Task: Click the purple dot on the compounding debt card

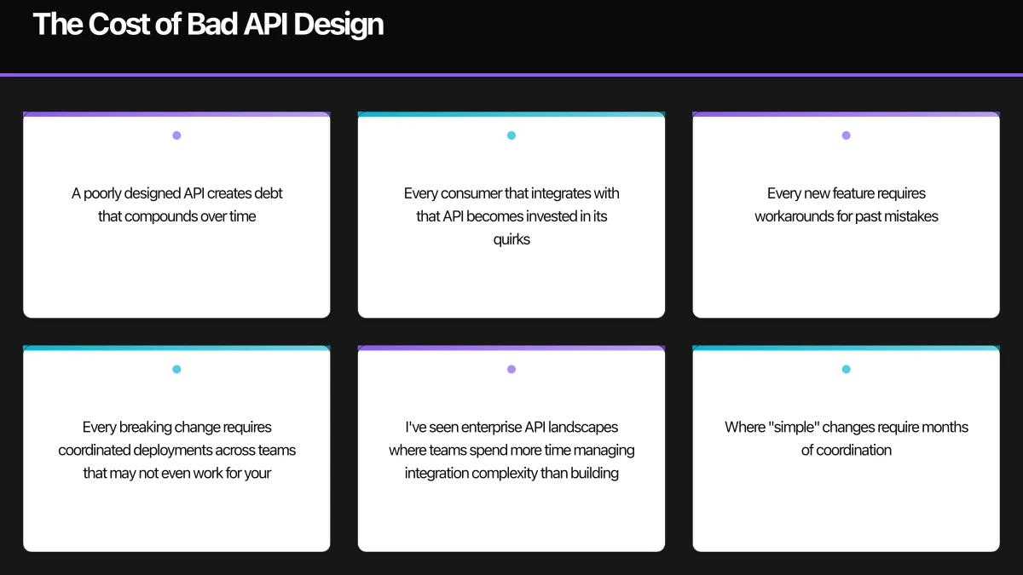Action: [176, 134]
